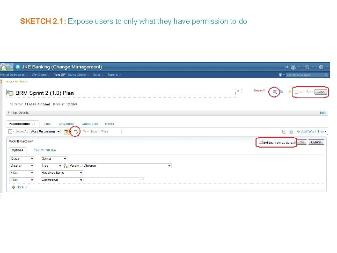Click the green plus Add Work Item icon
This screenshot has width=337, height=253.
(x=298, y=132)
